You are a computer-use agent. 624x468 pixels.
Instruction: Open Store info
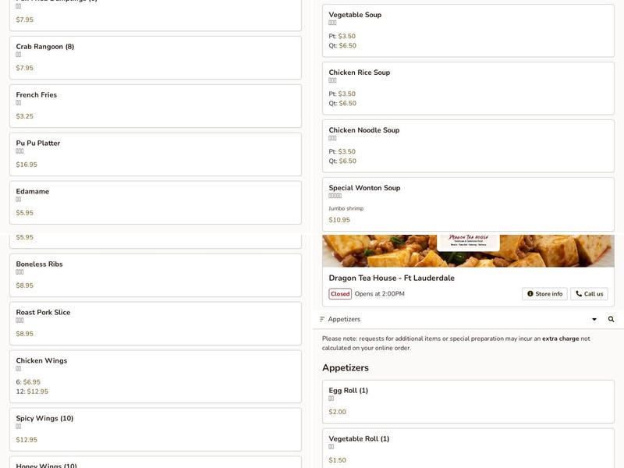[x=544, y=294]
